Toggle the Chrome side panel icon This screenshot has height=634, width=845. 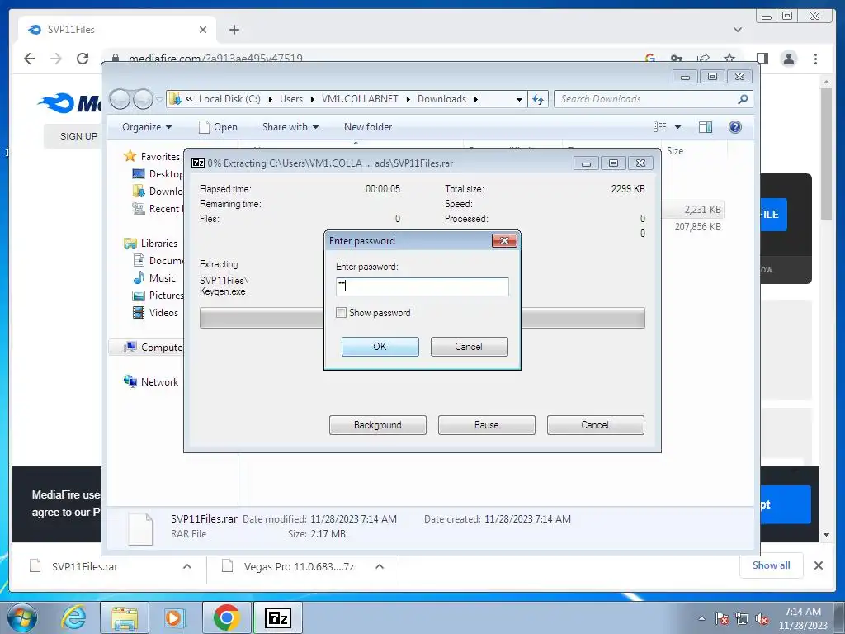762,59
